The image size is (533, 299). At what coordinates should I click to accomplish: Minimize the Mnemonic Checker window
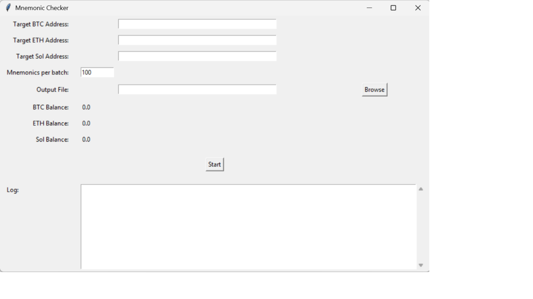369,8
